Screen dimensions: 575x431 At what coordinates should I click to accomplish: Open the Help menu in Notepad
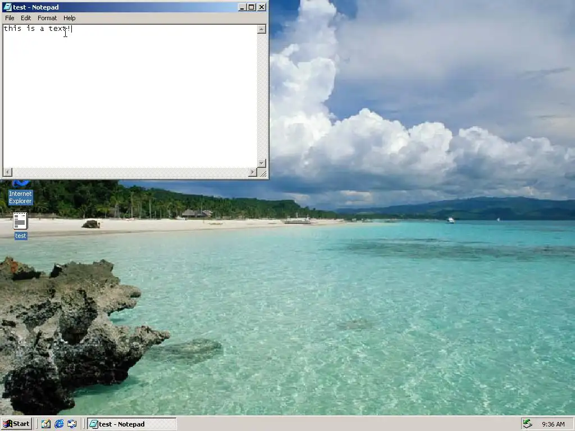pos(69,18)
